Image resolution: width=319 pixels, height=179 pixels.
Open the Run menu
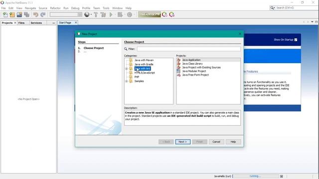(66, 8)
